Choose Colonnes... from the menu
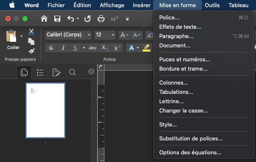Screen dimensions: 256x162 (x=204, y=82)
